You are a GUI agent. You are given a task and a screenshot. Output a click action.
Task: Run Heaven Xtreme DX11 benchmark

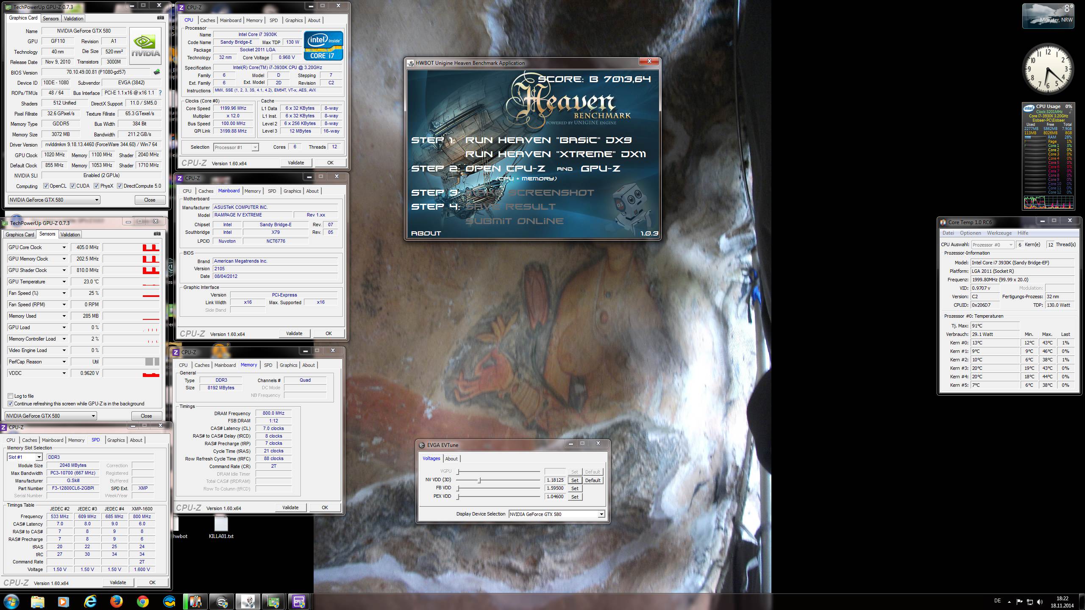[555, 154]
